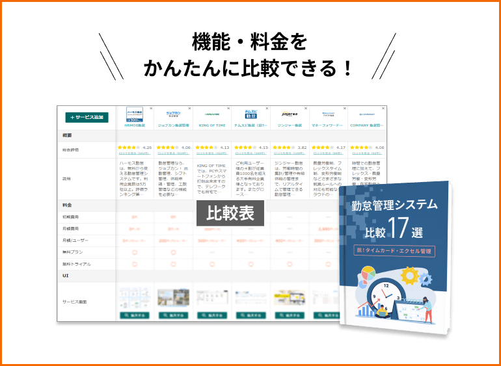Click the HRMOS勤怠 description starting ハーモス勤怠は

point(135,179)
